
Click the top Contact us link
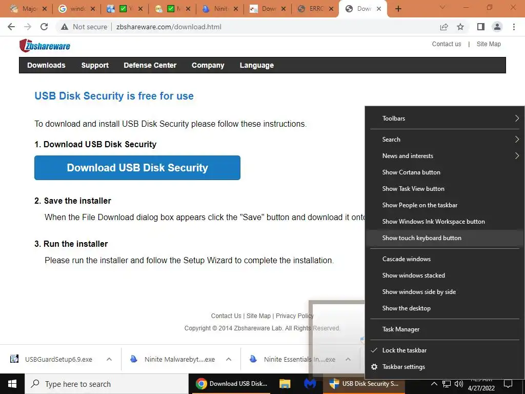tap(447, 44)
